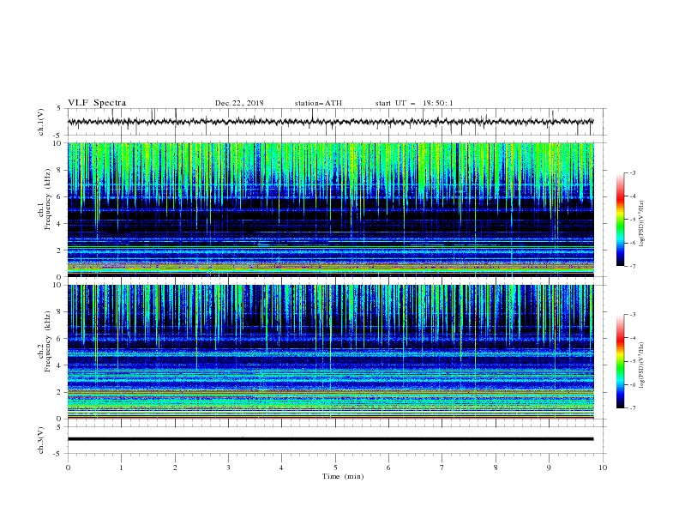Click the ch.2 color scale "log(PSD)(V²/Hz)" label
Viewport: 679px width, 525px height.
coord(641,365)
